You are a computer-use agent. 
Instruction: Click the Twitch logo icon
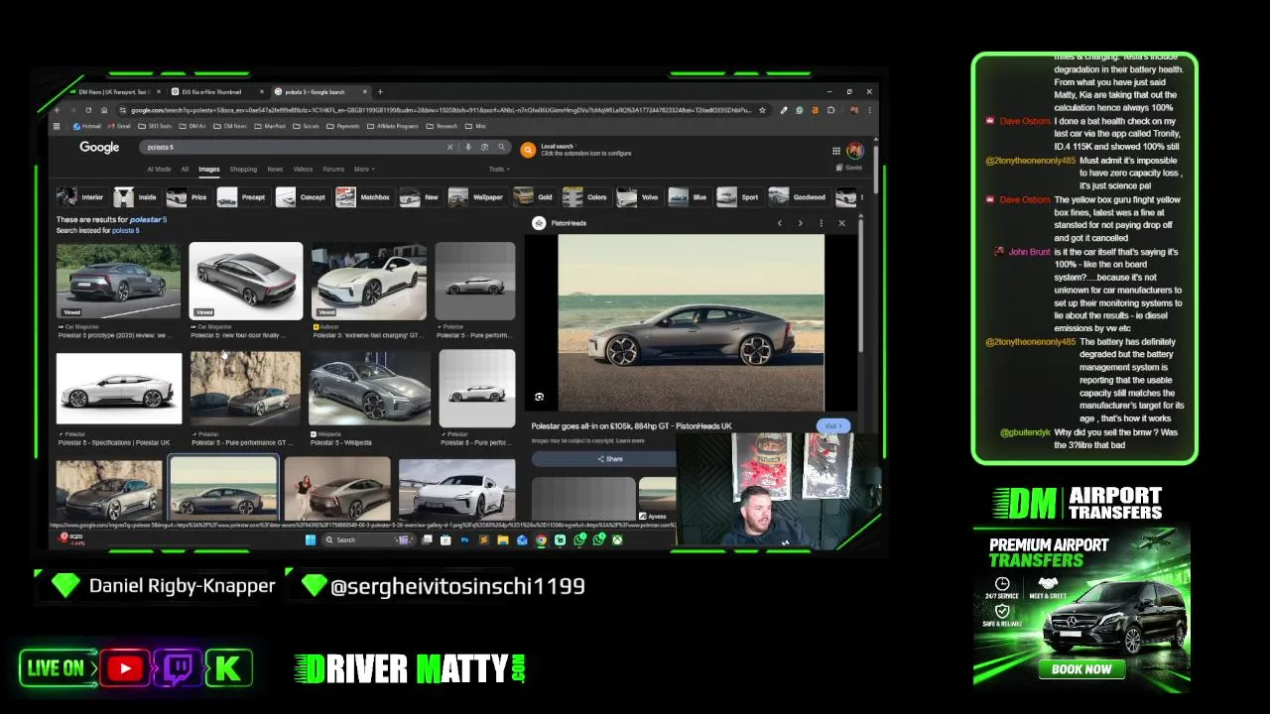pyautogui.click(x=179, y=668)
